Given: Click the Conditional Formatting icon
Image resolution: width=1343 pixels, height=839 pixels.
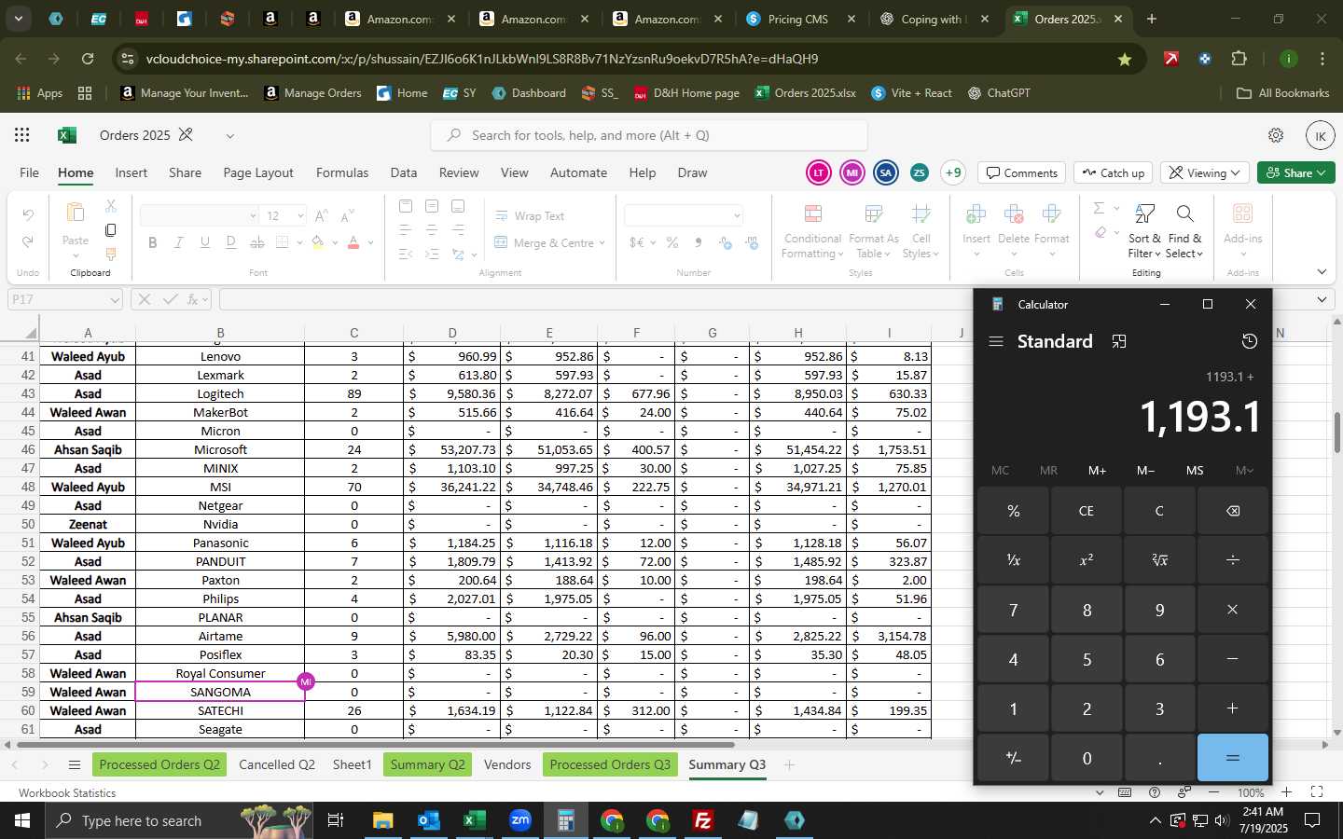Looking at the screenshot, I should pyautogui.click(x=812, y=215).
